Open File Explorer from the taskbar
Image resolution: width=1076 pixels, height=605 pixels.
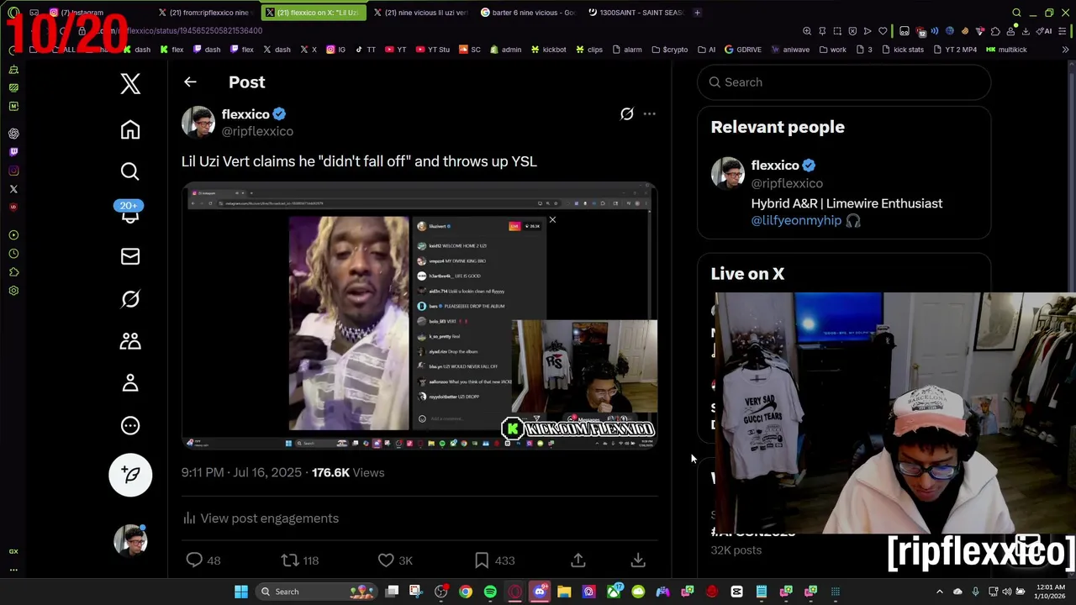(x=564, y=592)
